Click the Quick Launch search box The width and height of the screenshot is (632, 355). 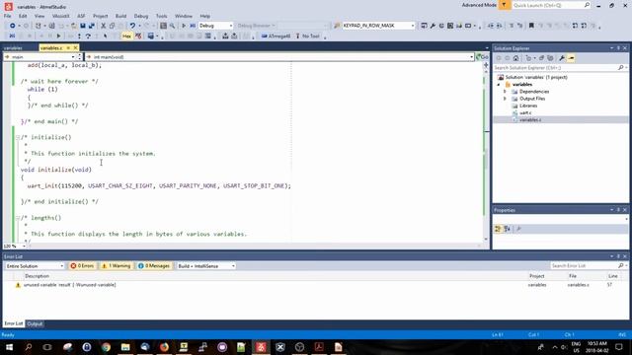click(x=551, y=5)
